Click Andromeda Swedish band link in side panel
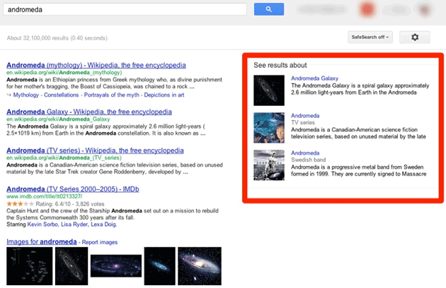The image size is (446, 288). (305, 153)
